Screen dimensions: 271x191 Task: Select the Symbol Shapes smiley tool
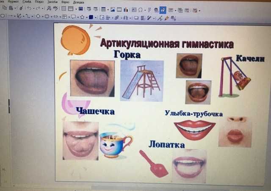47,17
